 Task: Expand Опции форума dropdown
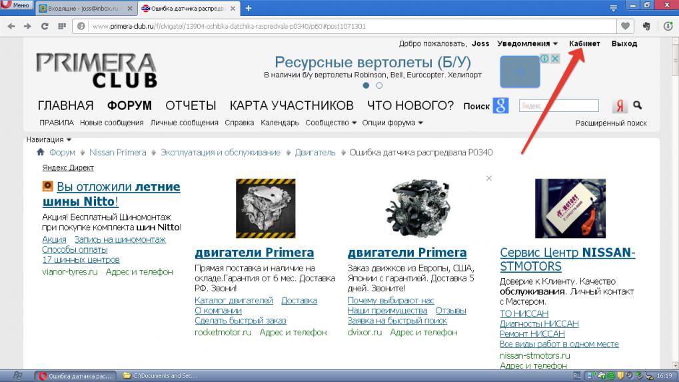click(x=392, y=123)
